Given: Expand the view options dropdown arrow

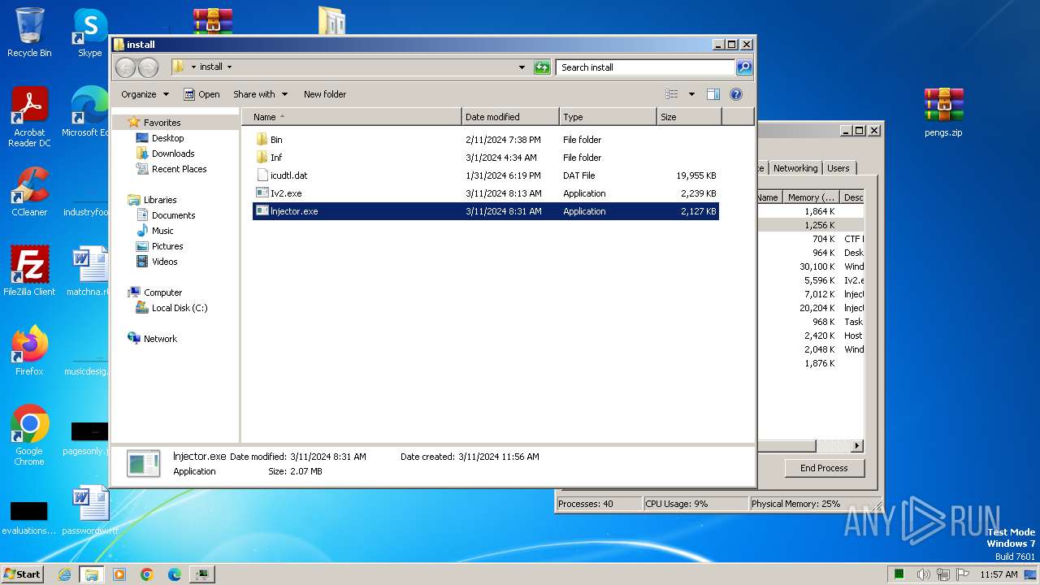Looking at the screenshot, I should pyautogui.click(x=691, y=94).
